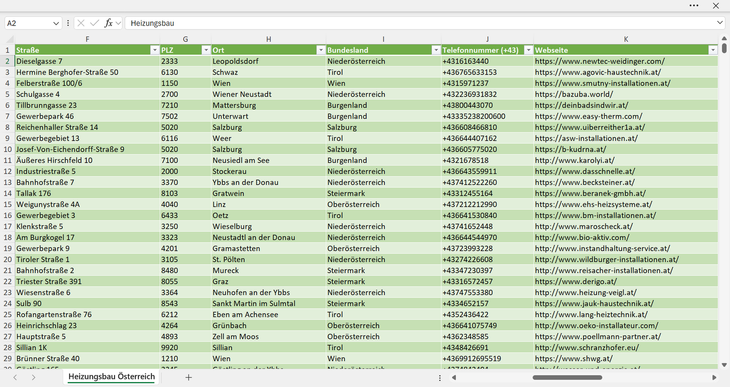Go to previous sheet with left arrow
Viewport: 730px width, 387px height.
(x=15, y=377)
